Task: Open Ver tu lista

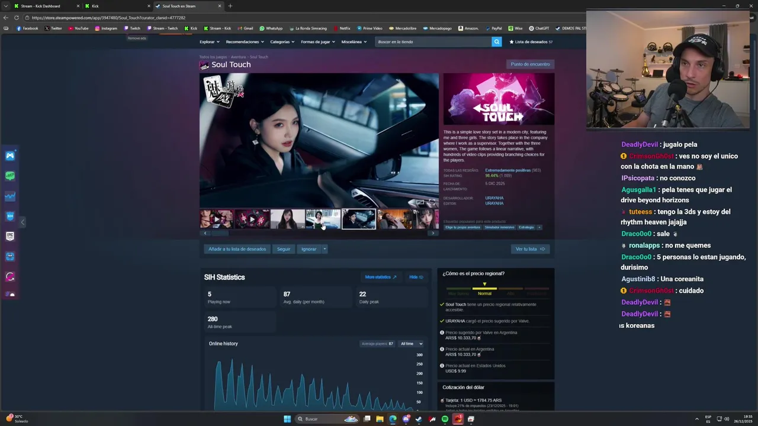Action: (530, 249)
